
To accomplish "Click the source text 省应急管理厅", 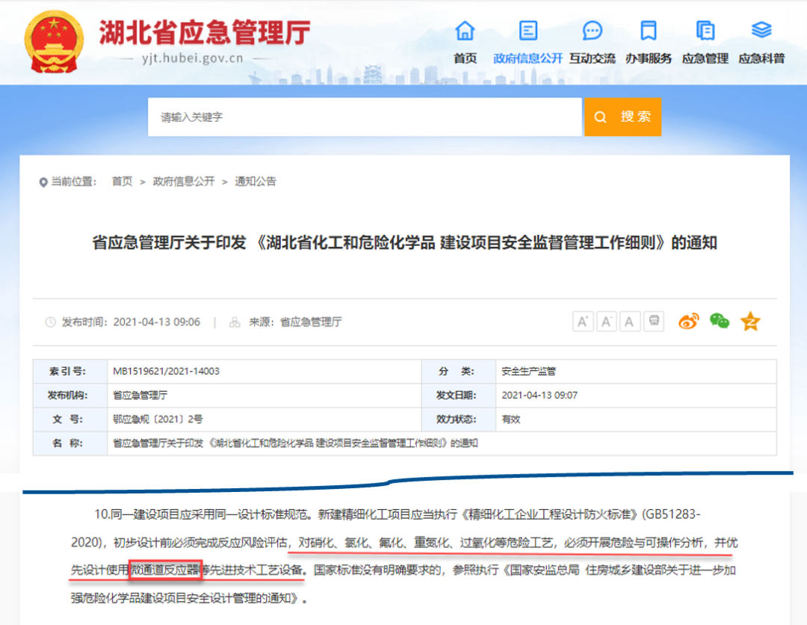I will coord(311,322).
